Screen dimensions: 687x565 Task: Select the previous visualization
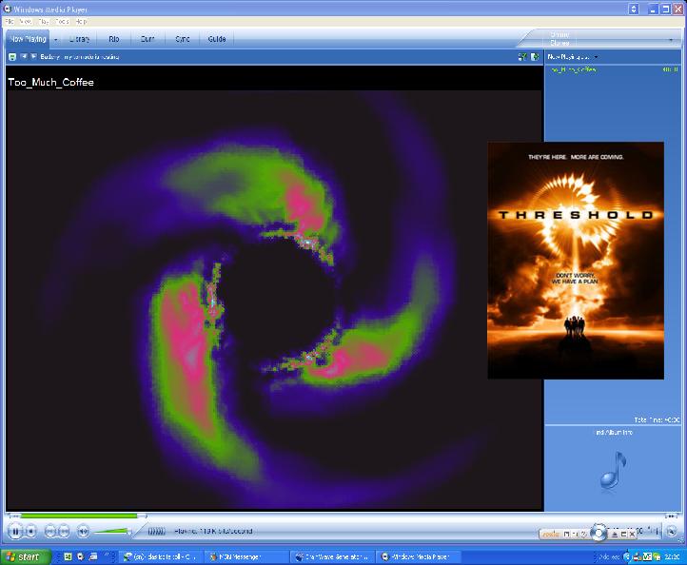[x=24, y=56]
